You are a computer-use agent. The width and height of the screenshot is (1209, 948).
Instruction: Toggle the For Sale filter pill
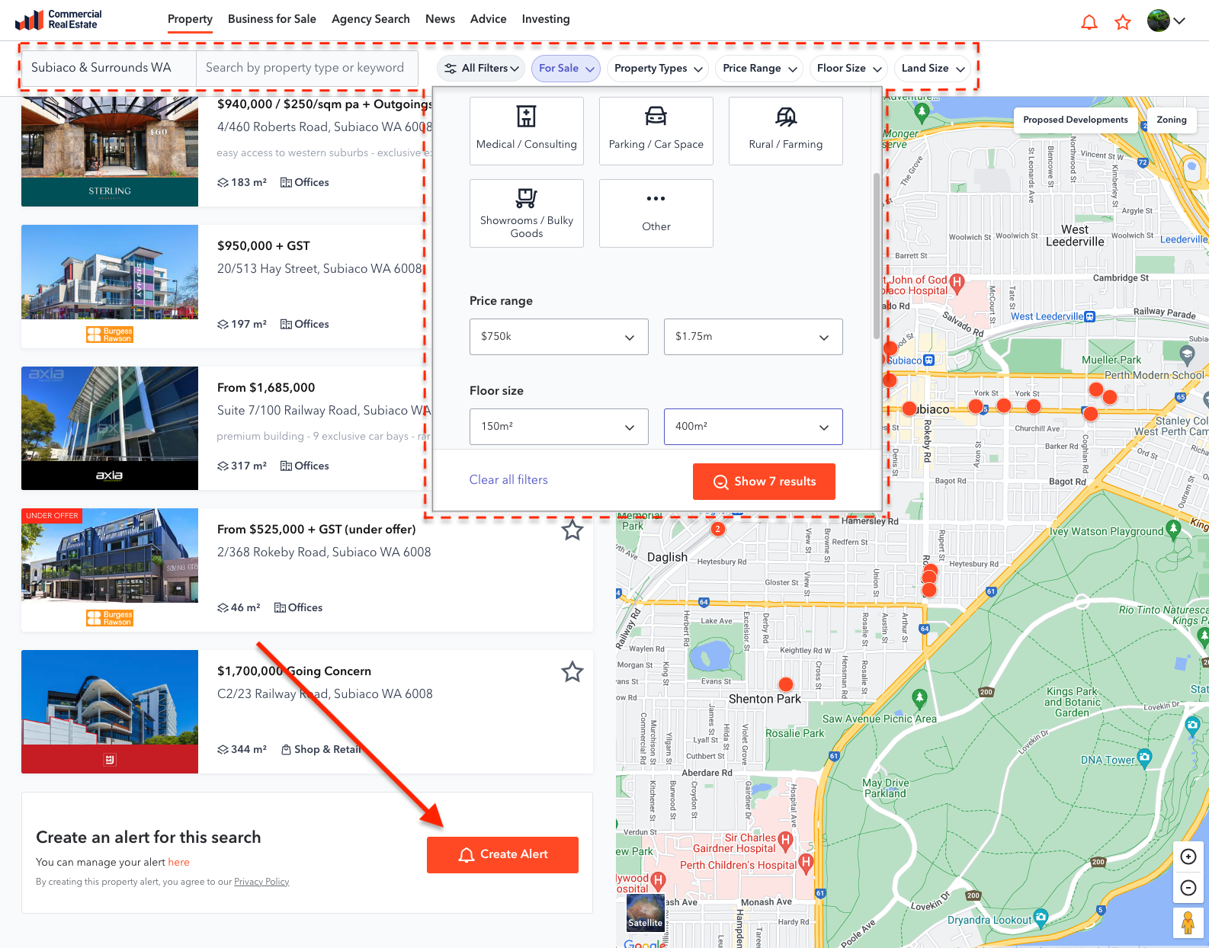click(566, 69)
